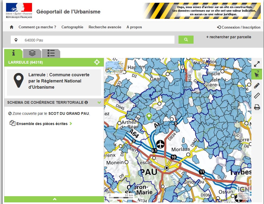Click the Morlaàs label on the map
The width and height of the screenshot is (264, 204).
(181, 149)
